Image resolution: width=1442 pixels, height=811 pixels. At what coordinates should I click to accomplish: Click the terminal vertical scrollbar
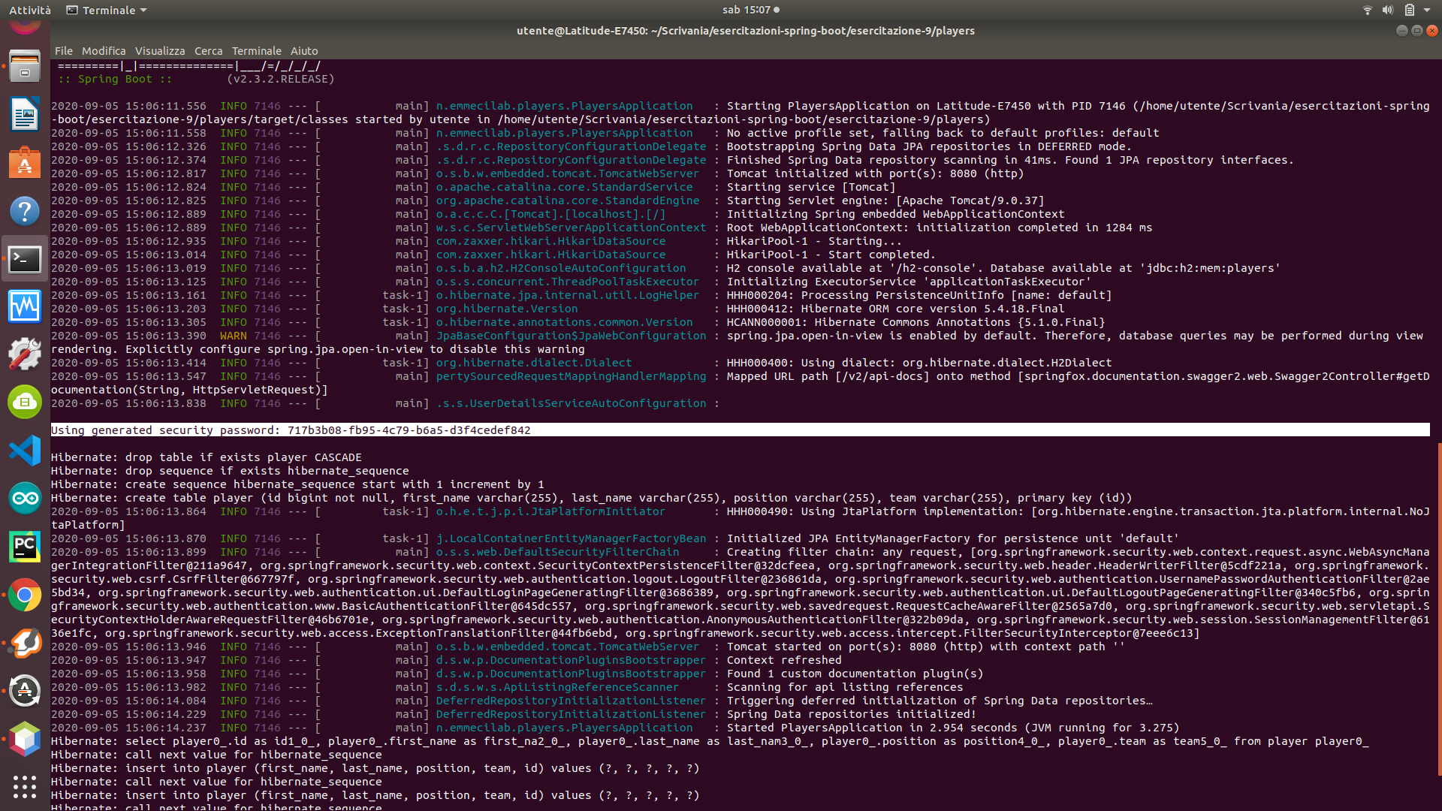coord(1439,608)
